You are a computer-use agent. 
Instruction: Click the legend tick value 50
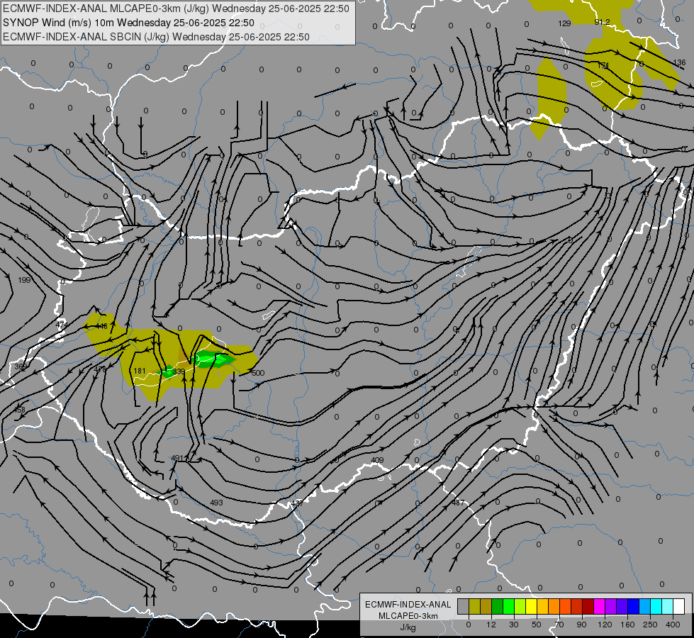pyautogui.click(x=537, y=625)
